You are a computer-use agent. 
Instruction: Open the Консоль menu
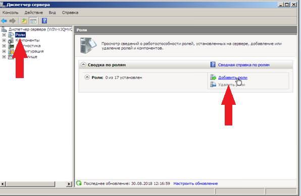11,13
